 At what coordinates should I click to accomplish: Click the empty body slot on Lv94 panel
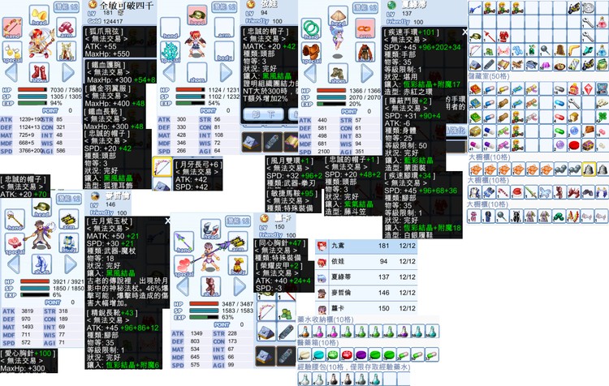point(224,52)
